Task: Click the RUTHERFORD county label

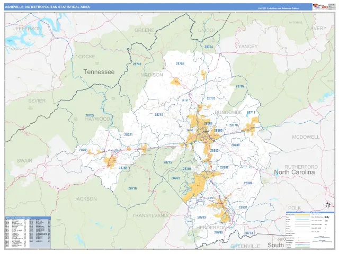Action: 301,167
